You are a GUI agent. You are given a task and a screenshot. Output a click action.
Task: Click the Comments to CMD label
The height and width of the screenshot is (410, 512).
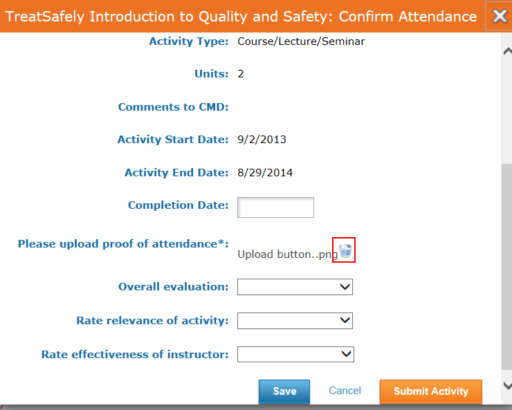point(173,106)
